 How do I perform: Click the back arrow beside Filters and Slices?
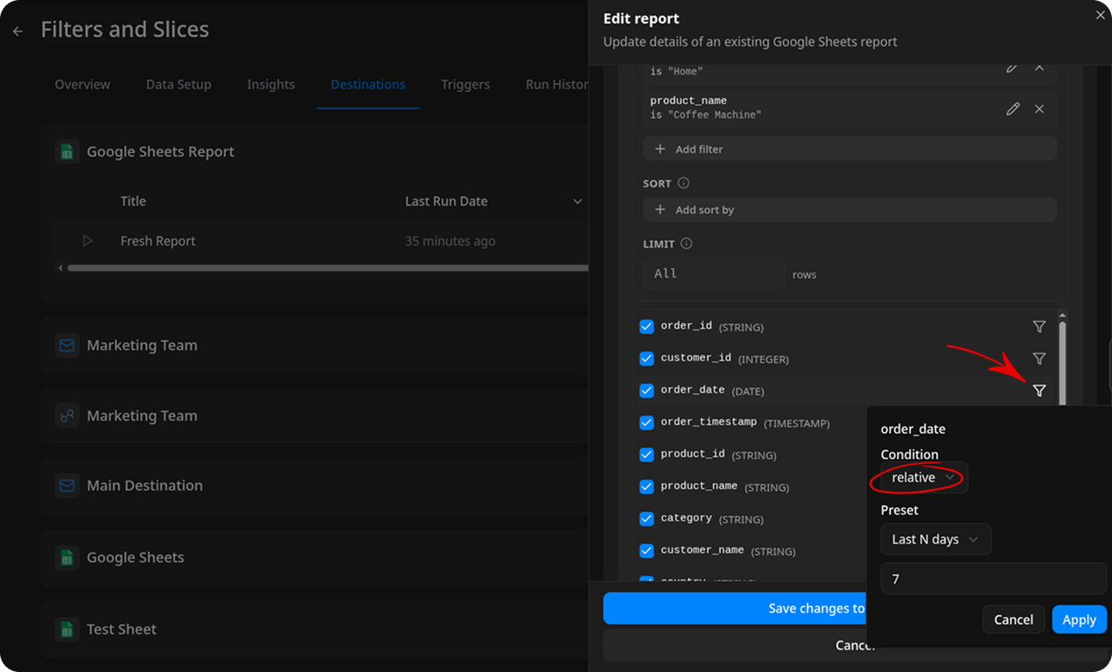pos(17,31)
